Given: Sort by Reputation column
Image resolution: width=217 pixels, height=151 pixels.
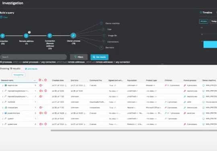Looking at the screenshot, I should pyautogui.click(x=132, y=81).
